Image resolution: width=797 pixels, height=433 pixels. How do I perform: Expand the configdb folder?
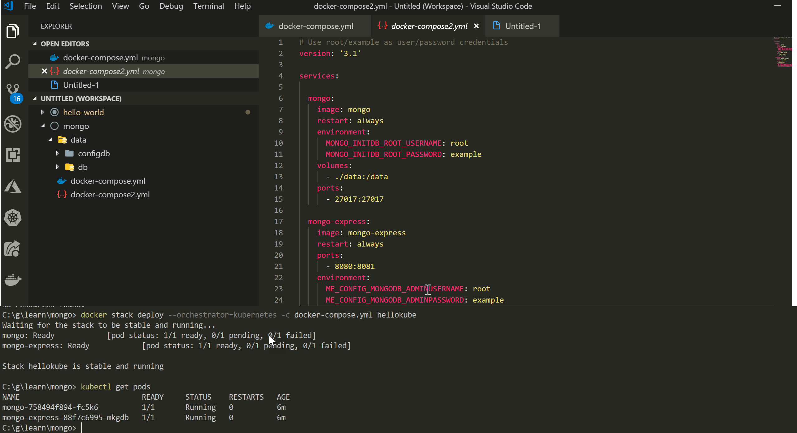tap(58, 153)
